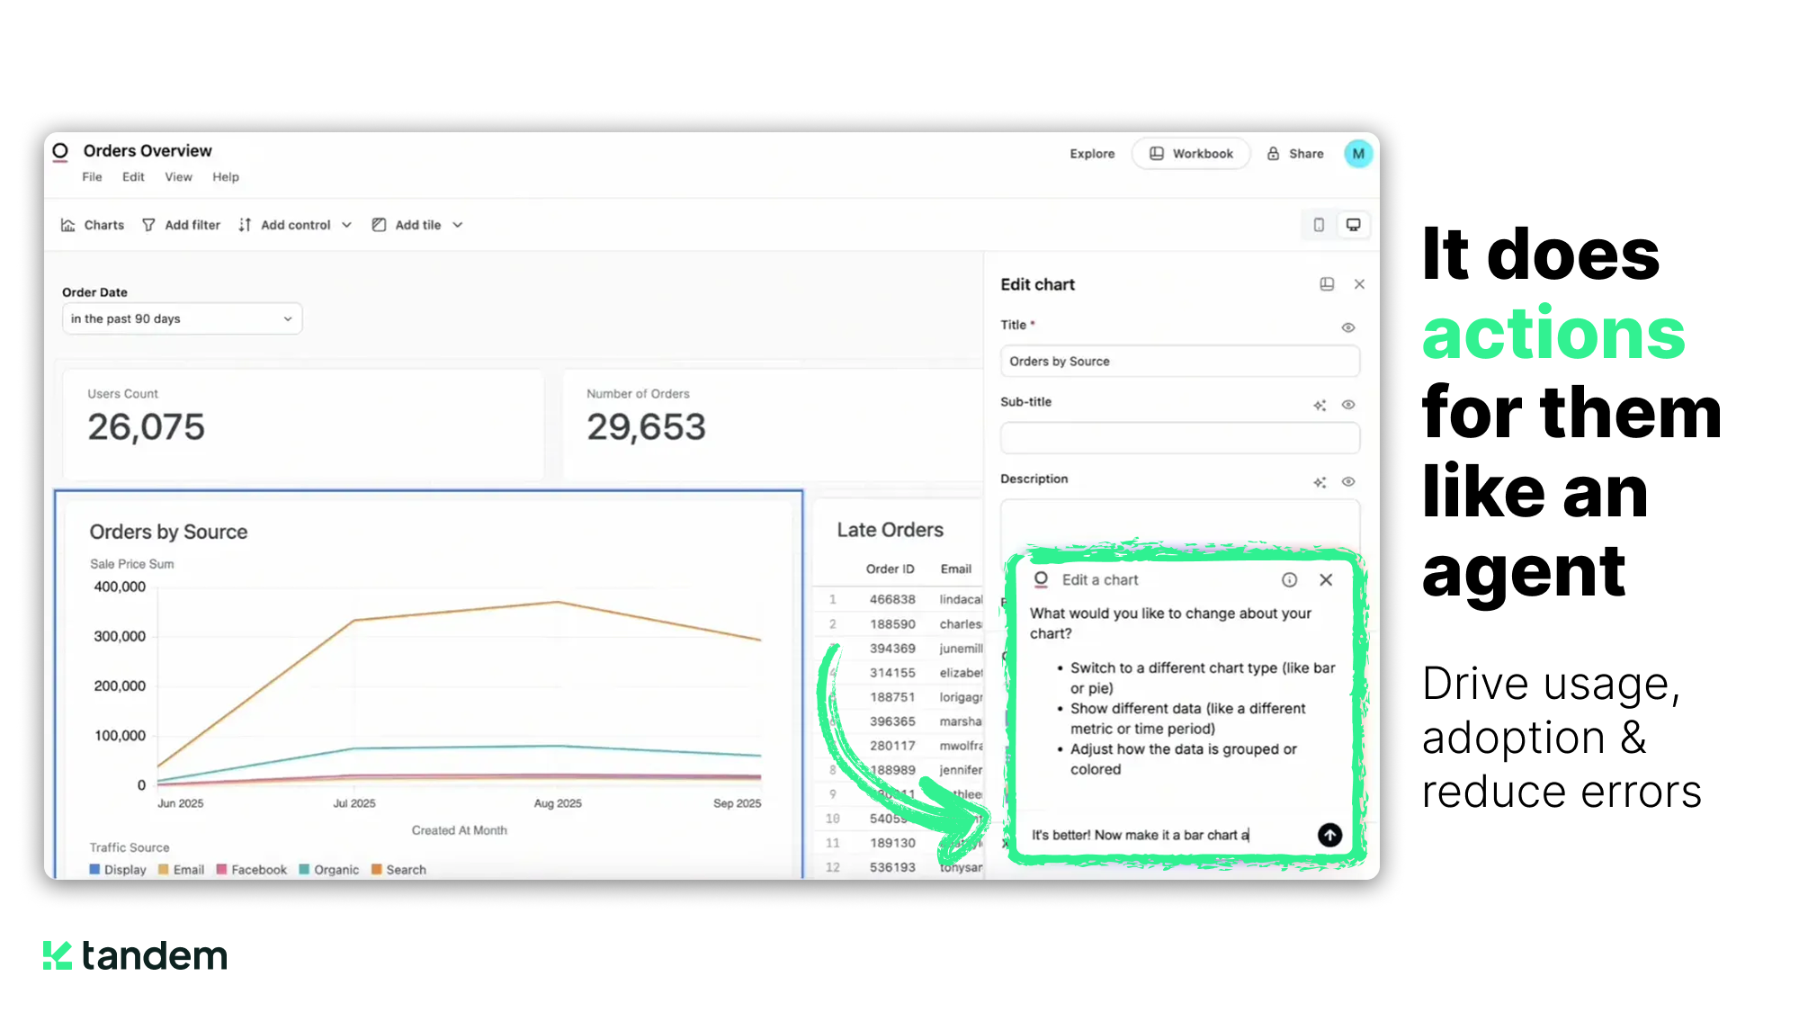
Task: Open the View menu
Action: pyautogui.click(x=178, y=177)
